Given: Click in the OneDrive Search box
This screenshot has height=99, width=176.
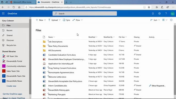Looking at the screenshot, I should [85, 13].
